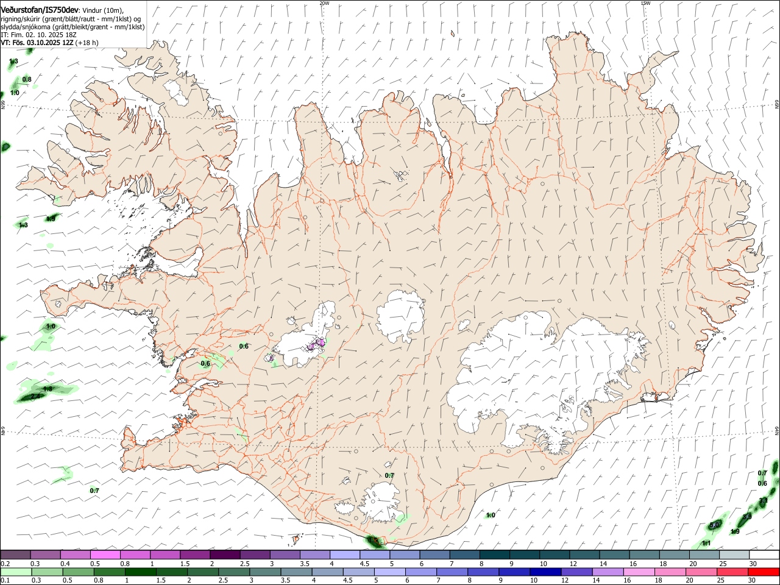Click the '0.1' label in the rain legend
Image resolution: width=780 pixels, height=585 pixels.
pos(5,580)
